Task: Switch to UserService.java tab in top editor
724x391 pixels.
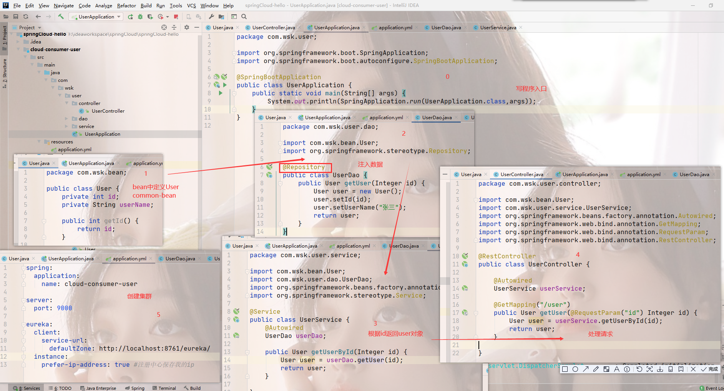Action: point(498,27)
